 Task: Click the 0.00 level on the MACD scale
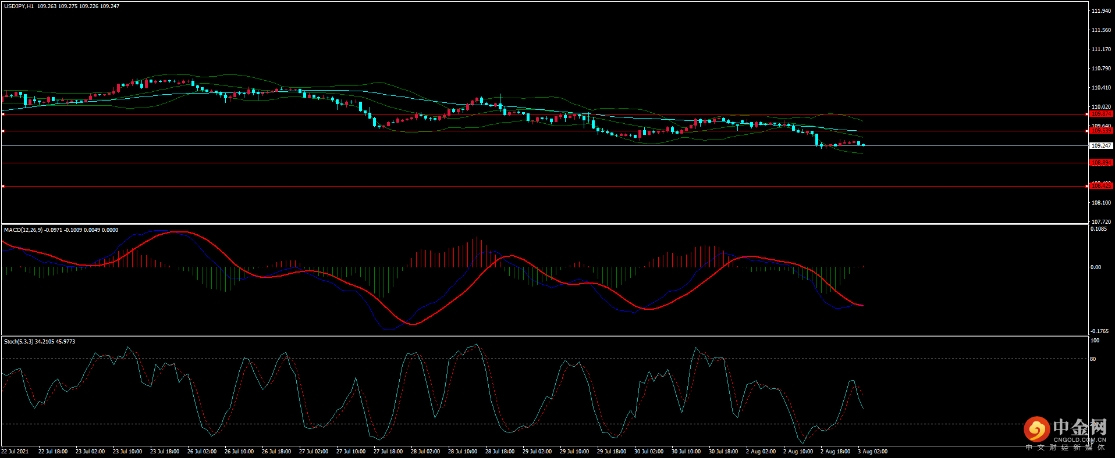pyautogui.click(x=1095, y=267)
